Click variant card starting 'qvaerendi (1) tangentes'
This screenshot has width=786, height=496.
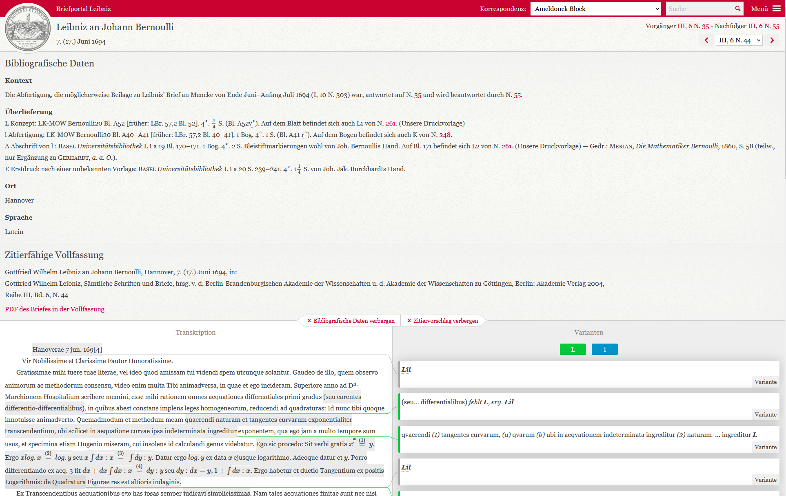coord(589,439)
